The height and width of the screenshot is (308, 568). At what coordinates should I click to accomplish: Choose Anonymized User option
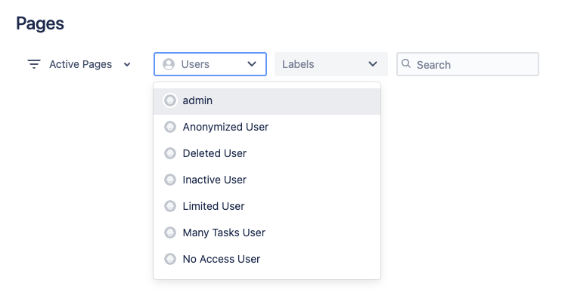tap(267, 127)
